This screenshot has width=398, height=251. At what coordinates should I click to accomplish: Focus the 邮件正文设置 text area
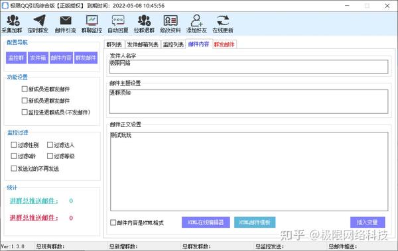pyautogui.click(x=249, y=172)
